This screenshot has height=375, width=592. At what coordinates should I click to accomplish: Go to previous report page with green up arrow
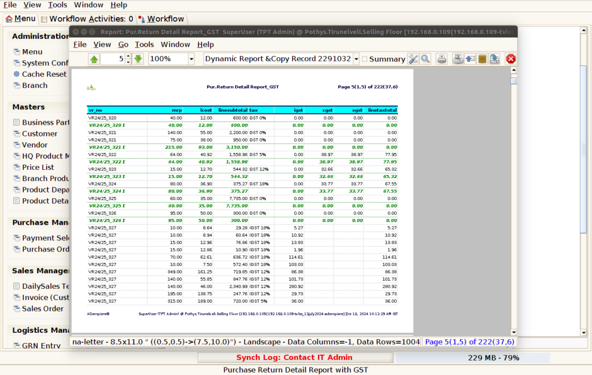click(x=94, y=59)
